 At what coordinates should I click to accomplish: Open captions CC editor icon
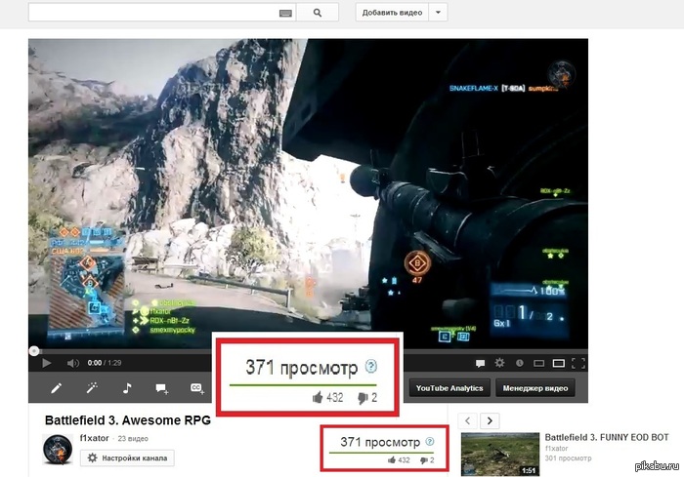click(x=197, y=388)
